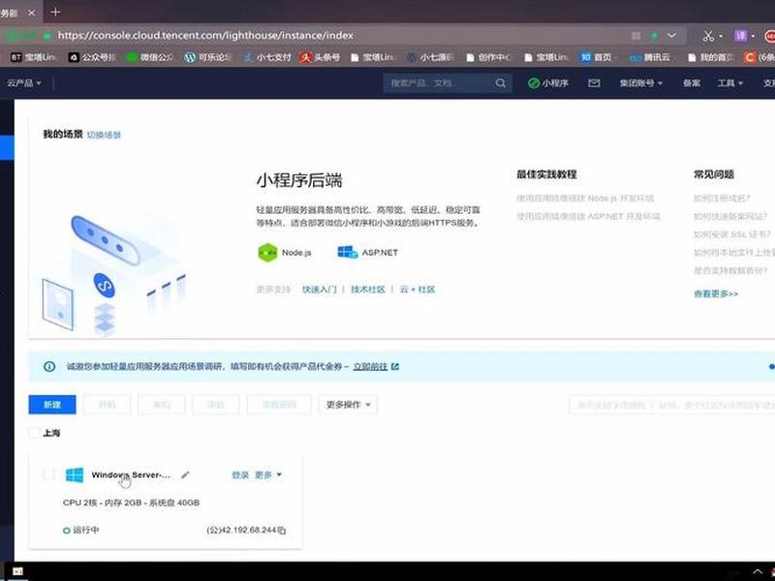Open the message envelope icon

tap(594, 83)
